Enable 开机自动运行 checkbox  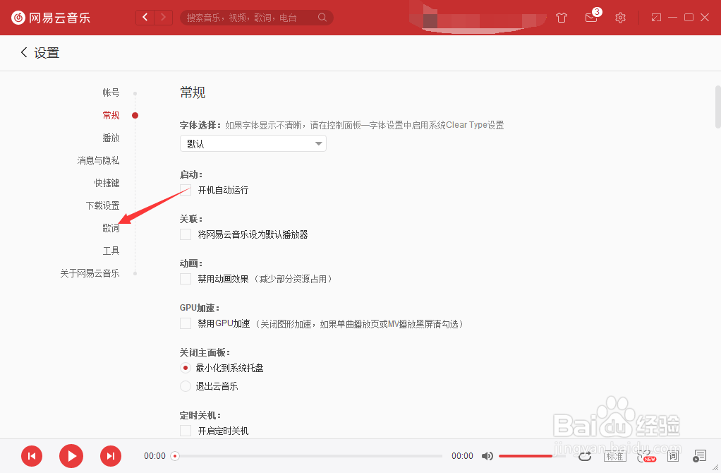(x=185, y=189)
